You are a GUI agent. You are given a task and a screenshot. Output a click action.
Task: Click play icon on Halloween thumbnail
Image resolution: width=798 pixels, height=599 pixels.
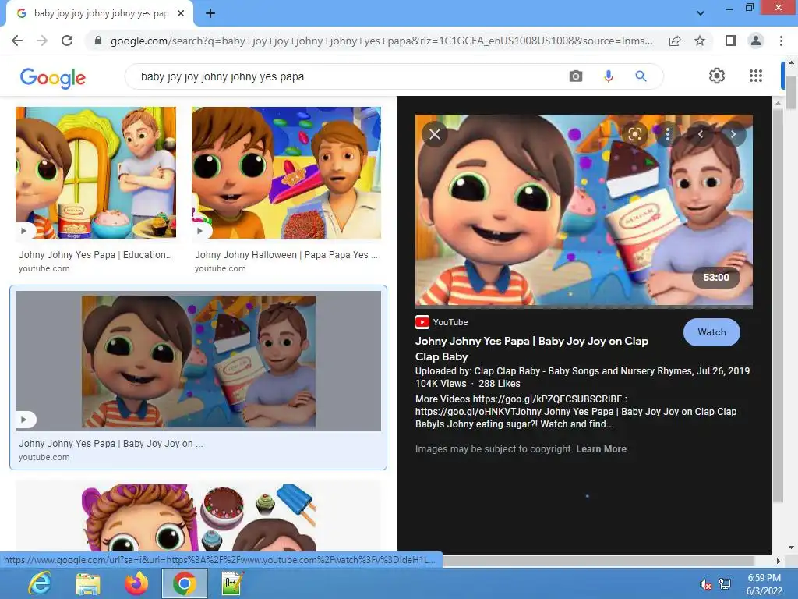click(x=200, y=231)
